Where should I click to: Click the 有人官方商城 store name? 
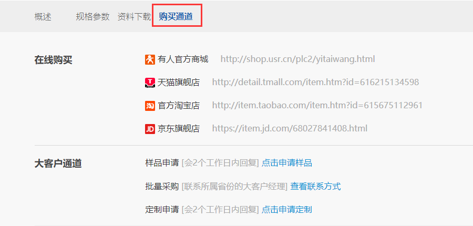point(183,59)
